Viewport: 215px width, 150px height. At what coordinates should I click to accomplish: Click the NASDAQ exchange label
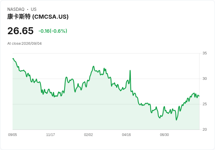[x=16, y=9]
